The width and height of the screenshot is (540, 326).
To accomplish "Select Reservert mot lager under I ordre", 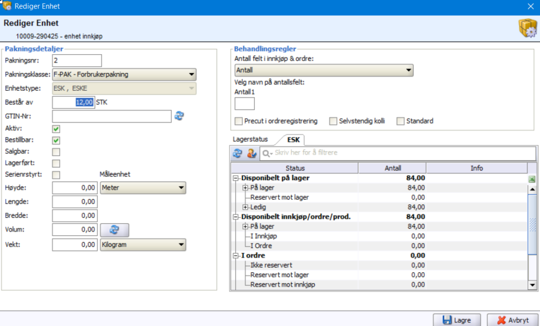I will pos(379,275).
